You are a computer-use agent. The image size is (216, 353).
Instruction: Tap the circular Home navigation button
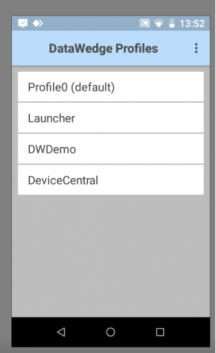pyautogui.click(x=111, y=332)
